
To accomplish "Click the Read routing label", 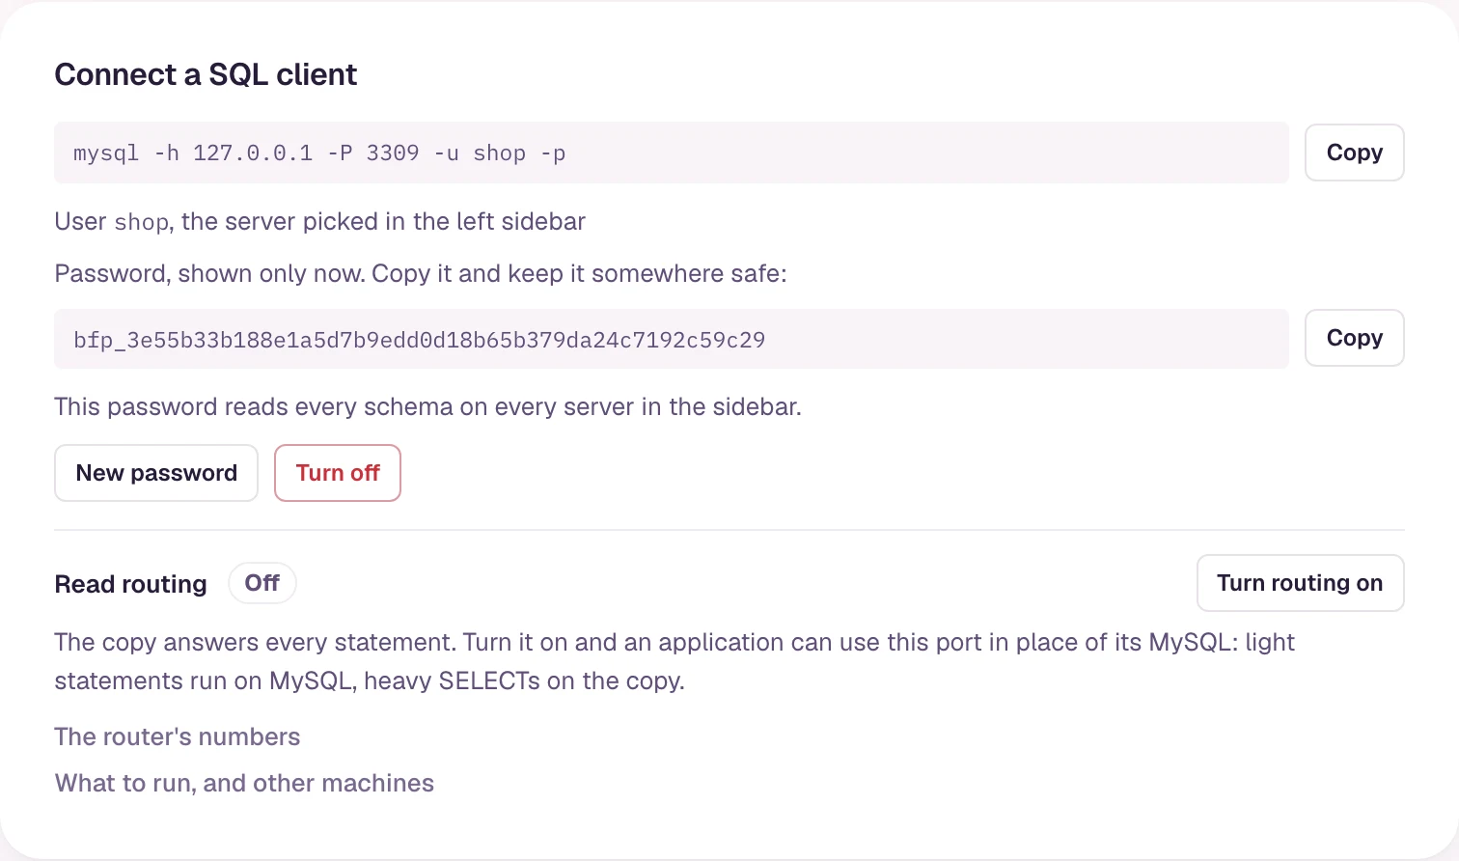I will coord(131,584).
